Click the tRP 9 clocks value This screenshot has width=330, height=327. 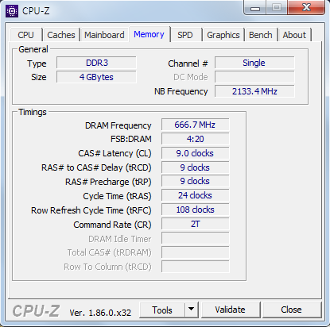coord(195,181)
